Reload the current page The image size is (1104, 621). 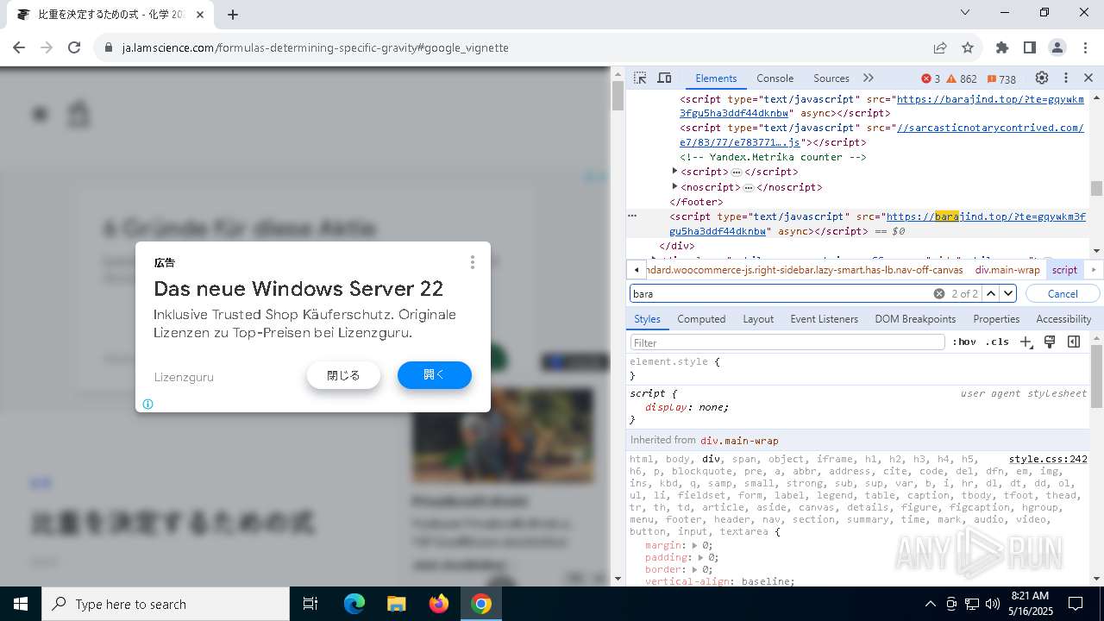click(74, 47)
